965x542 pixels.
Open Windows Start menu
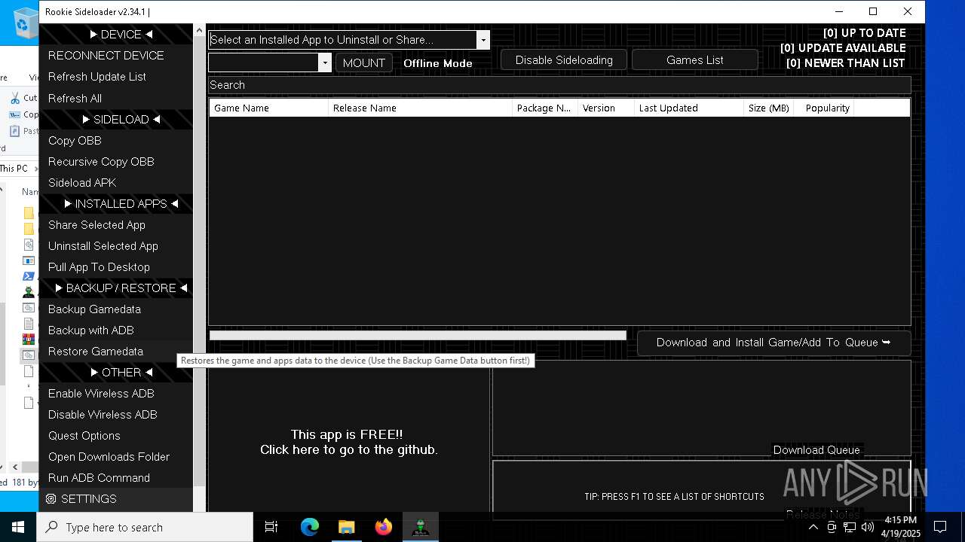pos(18,527)
